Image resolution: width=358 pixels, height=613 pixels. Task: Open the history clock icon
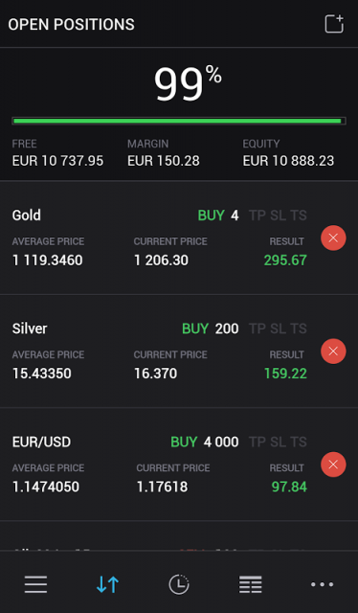tap(179, 584)
